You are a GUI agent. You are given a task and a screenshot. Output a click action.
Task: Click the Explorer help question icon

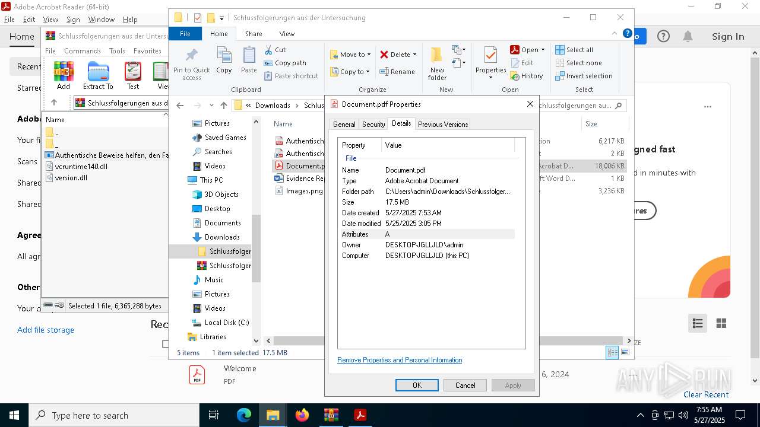click(x=627, y=34)
